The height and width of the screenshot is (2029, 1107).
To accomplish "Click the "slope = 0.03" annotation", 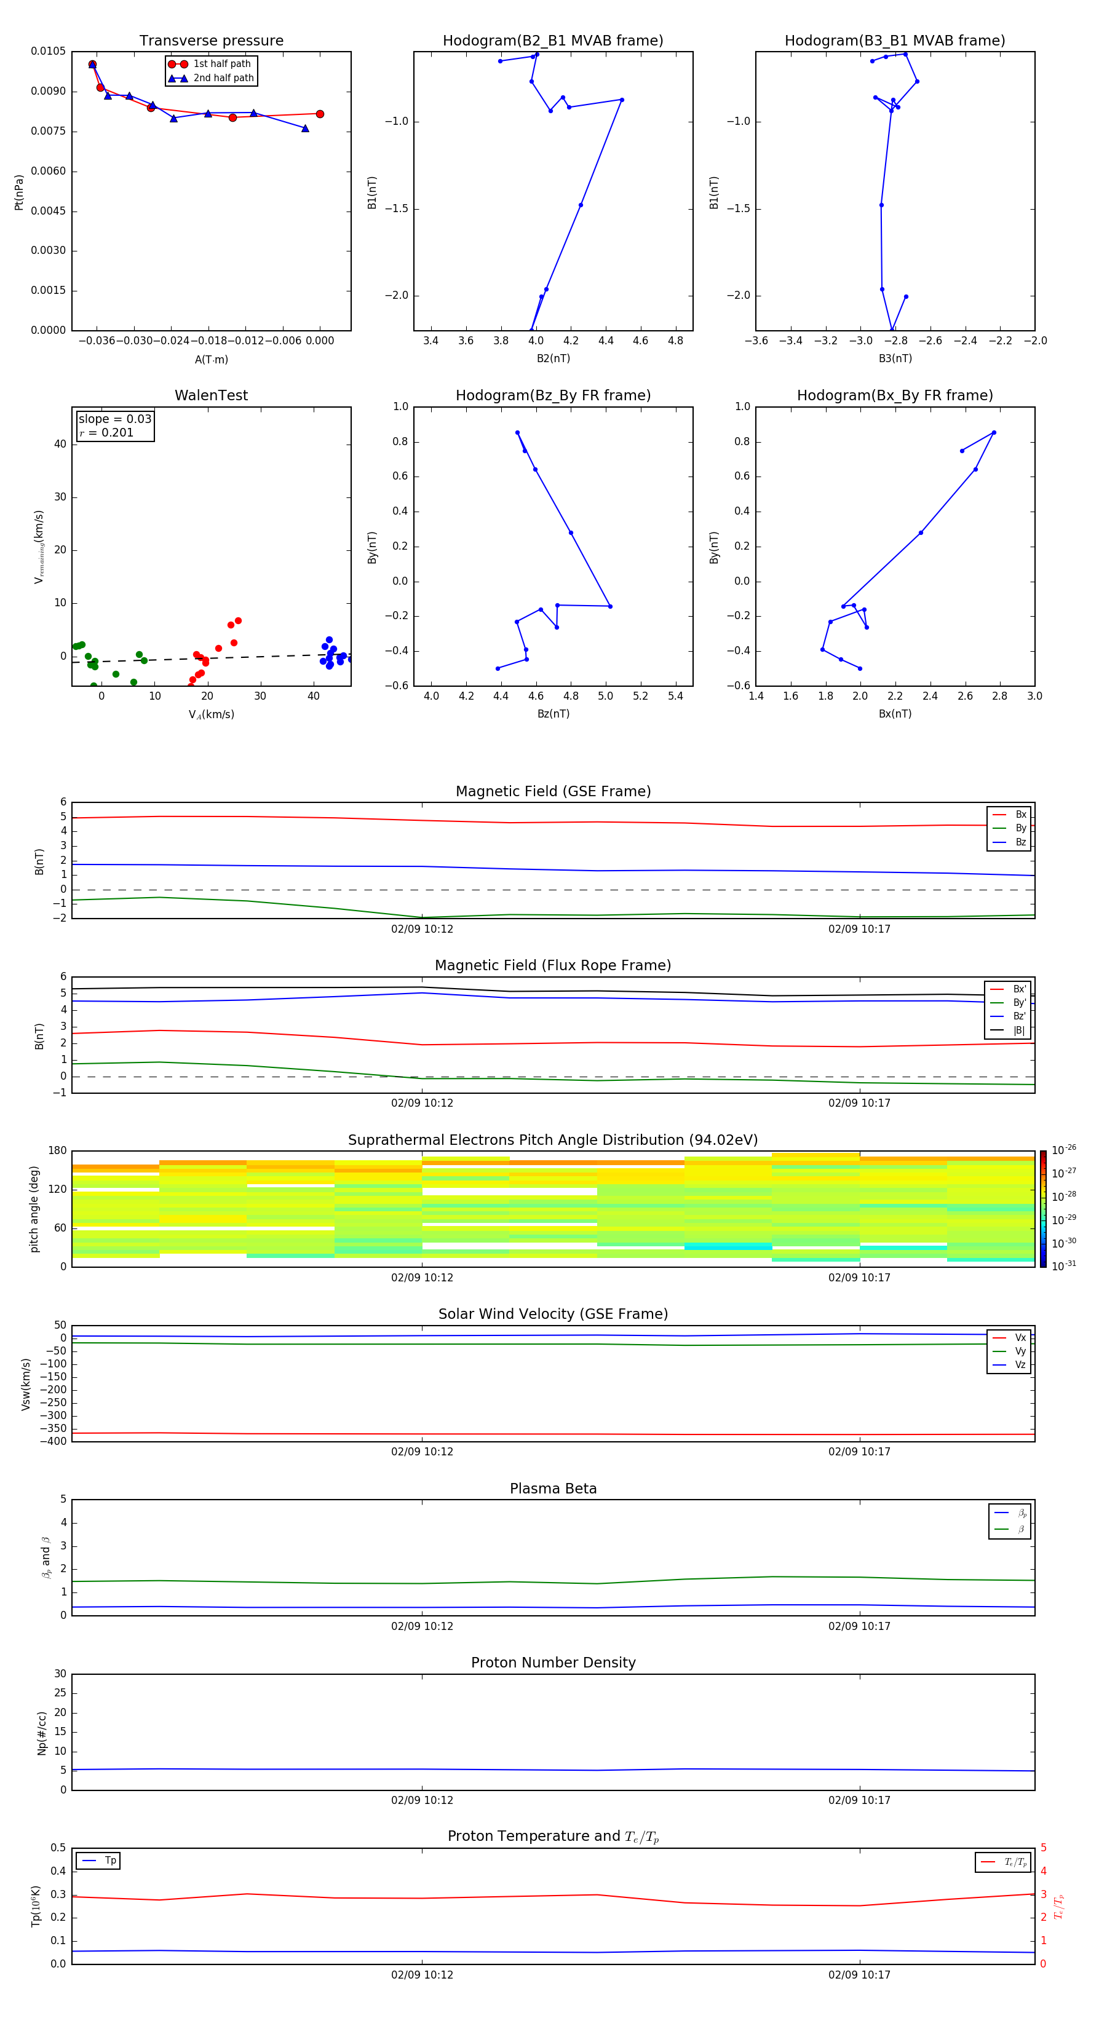I will pos(115,419).
